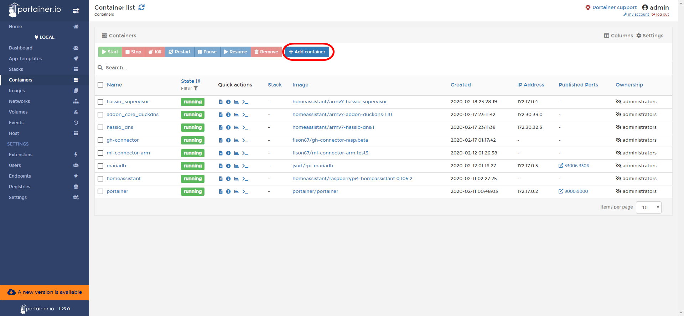Click the Stop button
This screenshot has height=316, width=684.
[134, 52]
